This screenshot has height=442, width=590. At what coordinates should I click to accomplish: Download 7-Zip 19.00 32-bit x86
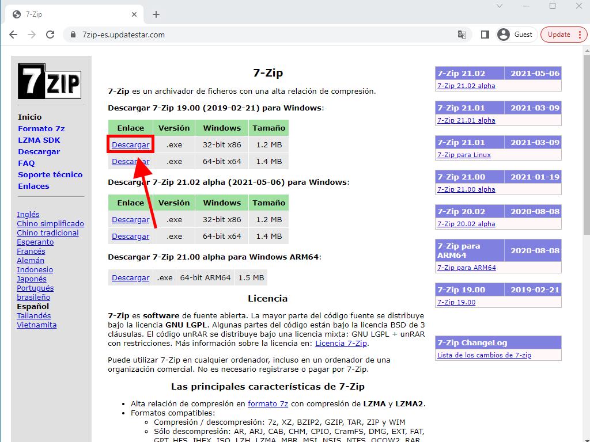point(130,144)
